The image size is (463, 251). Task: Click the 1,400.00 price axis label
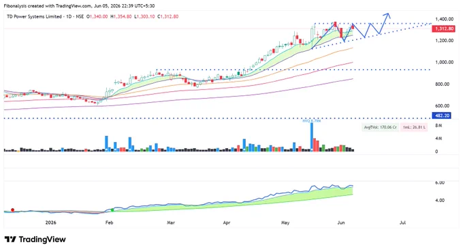(445, 19)
